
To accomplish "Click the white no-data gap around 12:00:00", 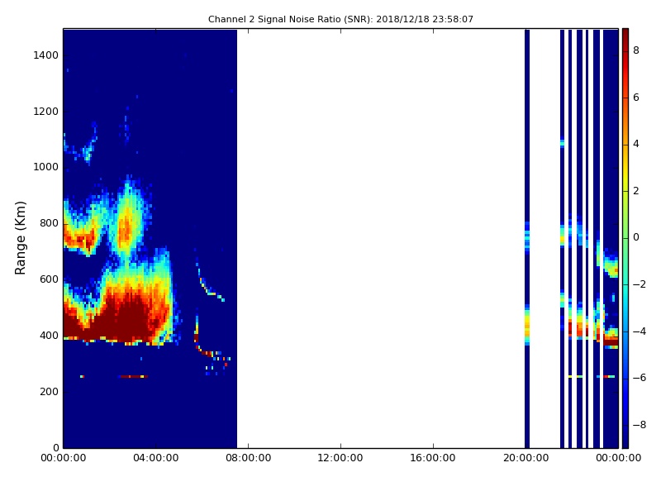I will click(381, 238).
